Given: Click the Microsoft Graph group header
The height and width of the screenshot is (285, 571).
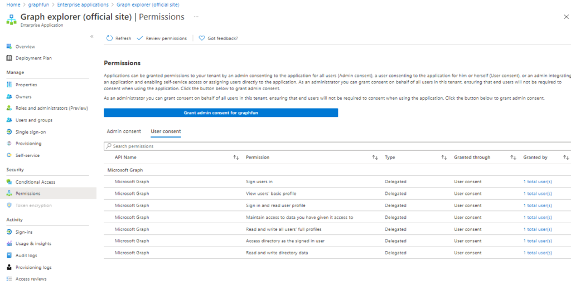Looking at the screenshot, I should tap(125, 170).
